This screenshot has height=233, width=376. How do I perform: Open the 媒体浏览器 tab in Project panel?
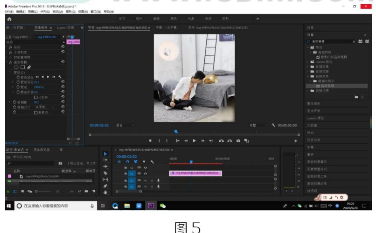[41, 149]
